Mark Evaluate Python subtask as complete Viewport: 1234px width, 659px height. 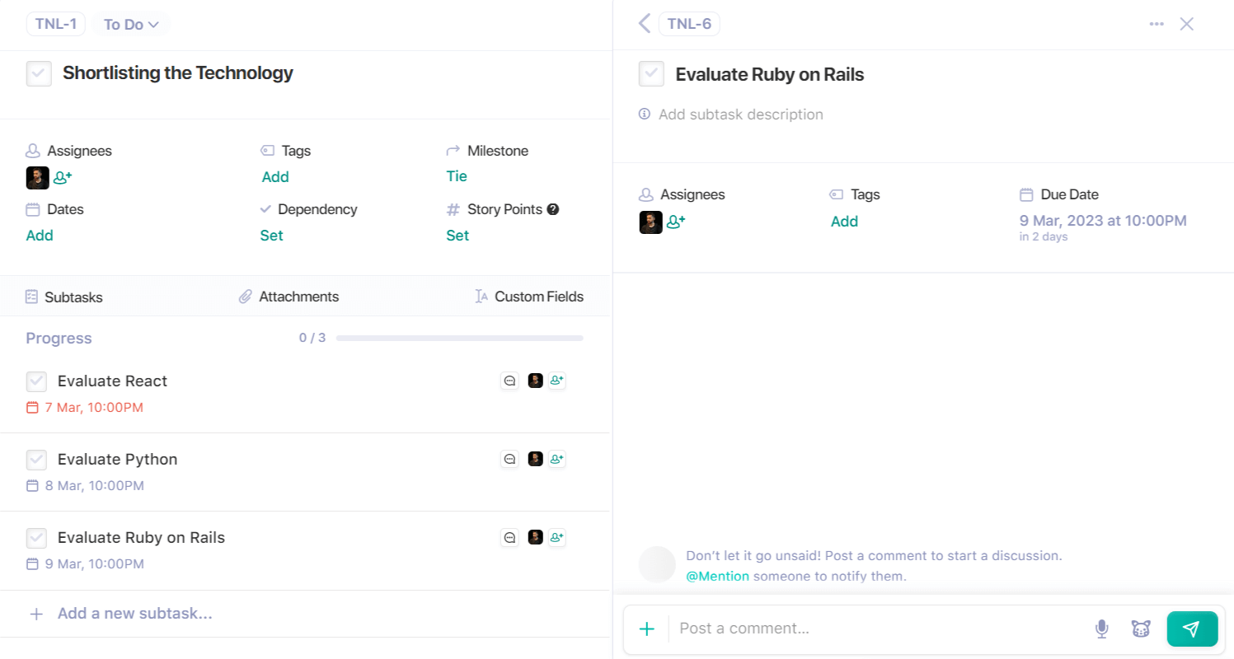click(36, 459)
